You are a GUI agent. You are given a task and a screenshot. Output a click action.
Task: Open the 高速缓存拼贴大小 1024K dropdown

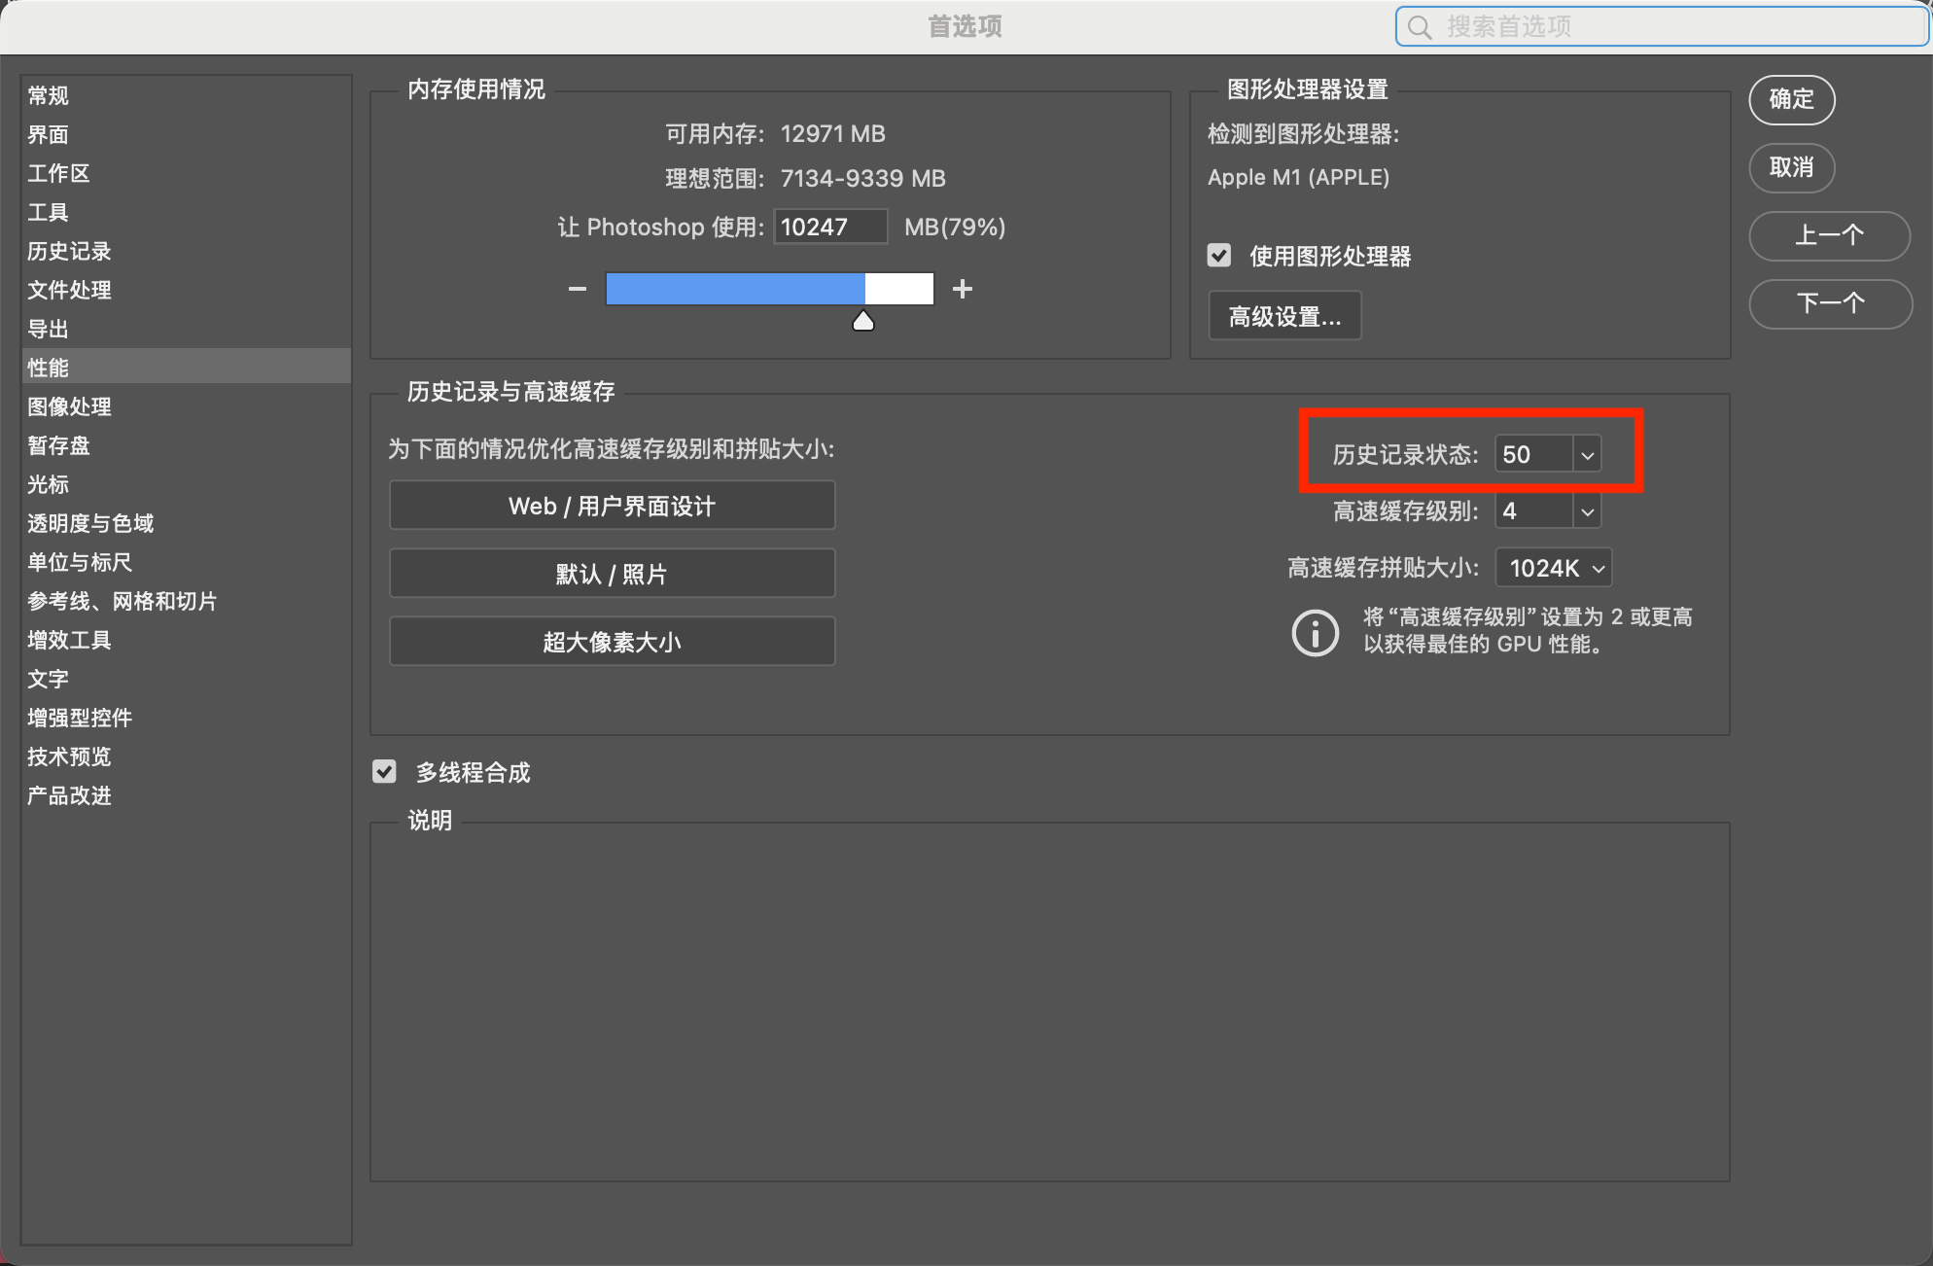[1553, 568]
